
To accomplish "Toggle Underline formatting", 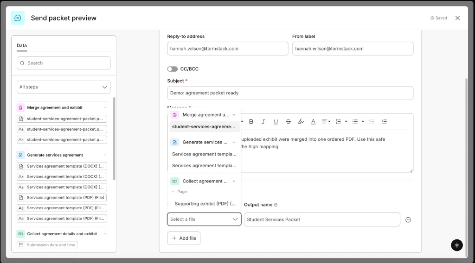I will [276, 121].
